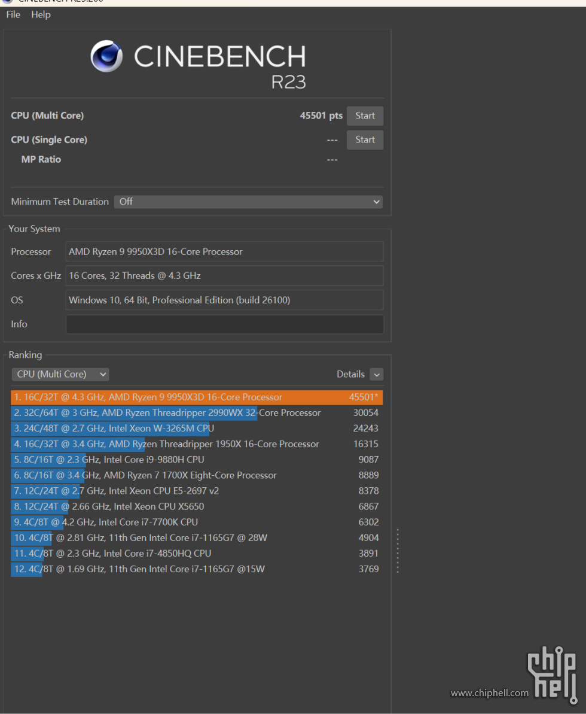Select the Core i7-4850HQ ranking row
Screen dimensions: 586x714
(x=197, y=553)
